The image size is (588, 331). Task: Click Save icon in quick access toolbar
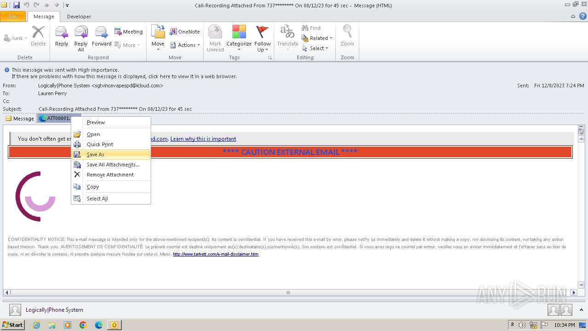[x=17, y=5]
